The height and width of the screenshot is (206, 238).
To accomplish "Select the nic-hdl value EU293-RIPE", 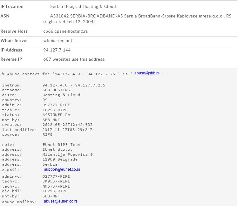I will [x=55, y=191].
